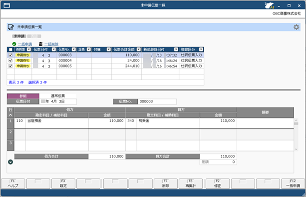Click slip number 000004 in the list
The height and width of the screenshot is (197, 306).
[x=65, y=60]
